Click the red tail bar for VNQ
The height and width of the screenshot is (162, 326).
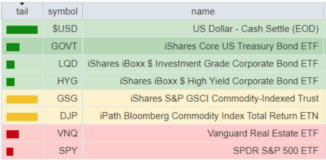[12, 134]
